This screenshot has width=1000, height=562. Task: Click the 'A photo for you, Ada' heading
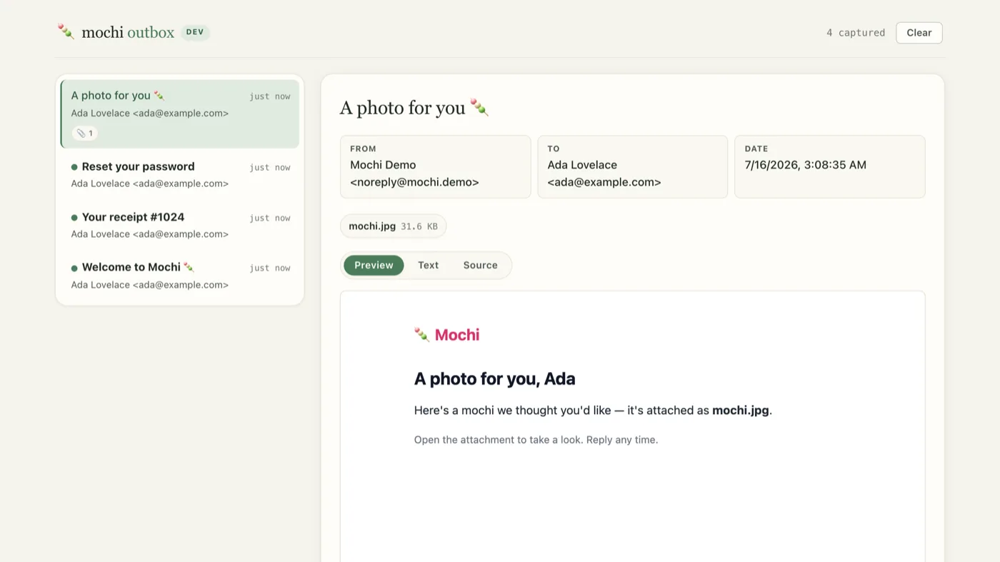pos(494,378)
